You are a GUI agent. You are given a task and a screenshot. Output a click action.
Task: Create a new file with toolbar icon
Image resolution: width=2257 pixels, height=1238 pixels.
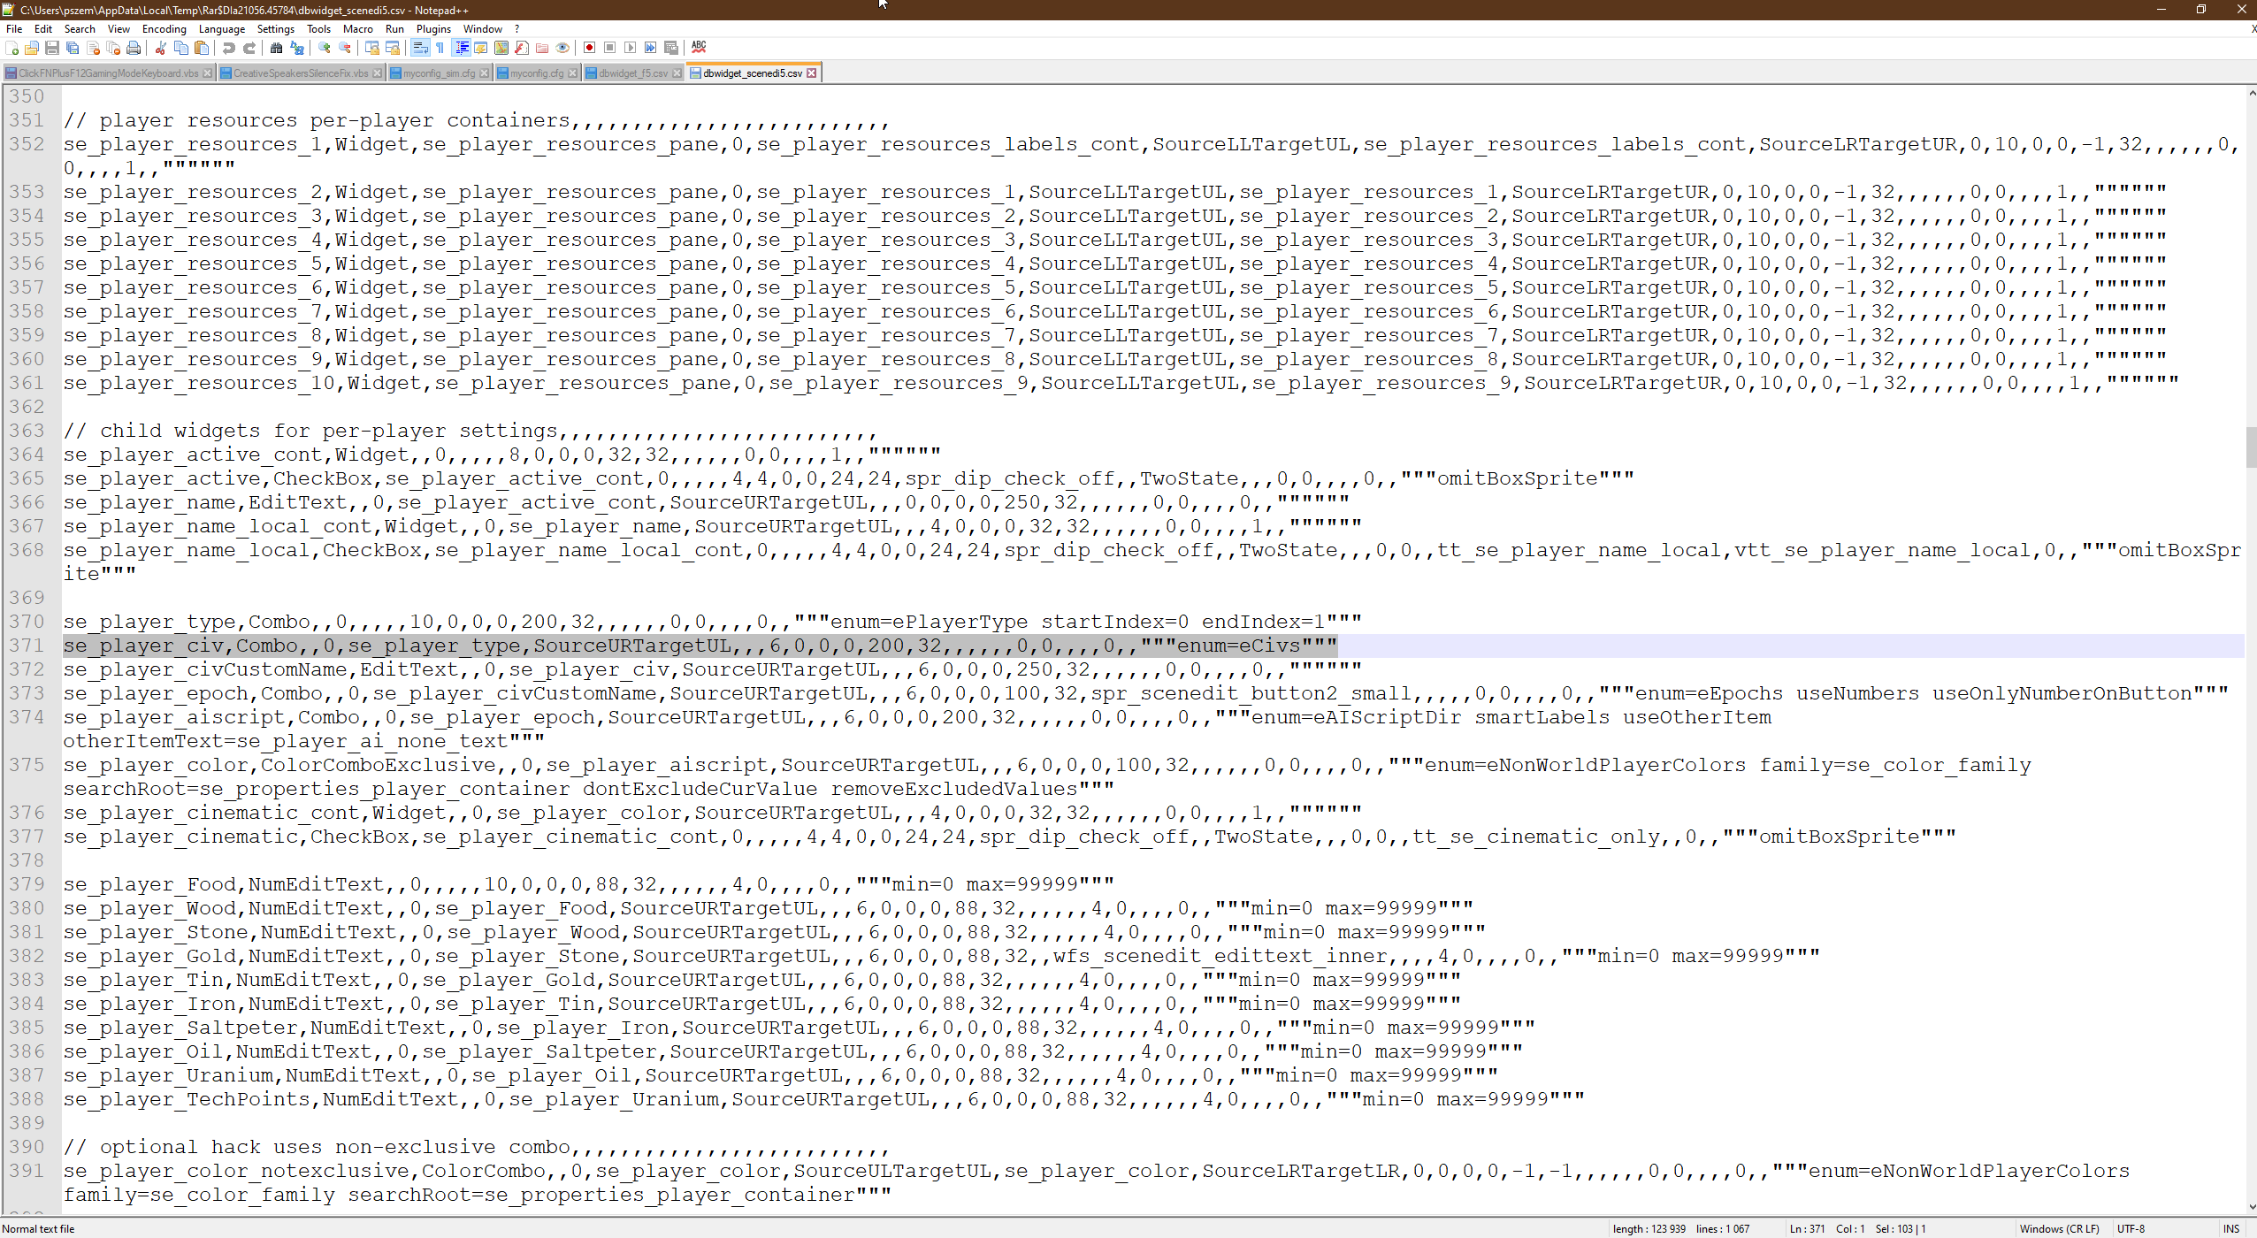[12, 48]
